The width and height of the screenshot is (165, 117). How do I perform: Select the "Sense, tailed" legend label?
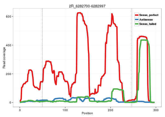148,24
